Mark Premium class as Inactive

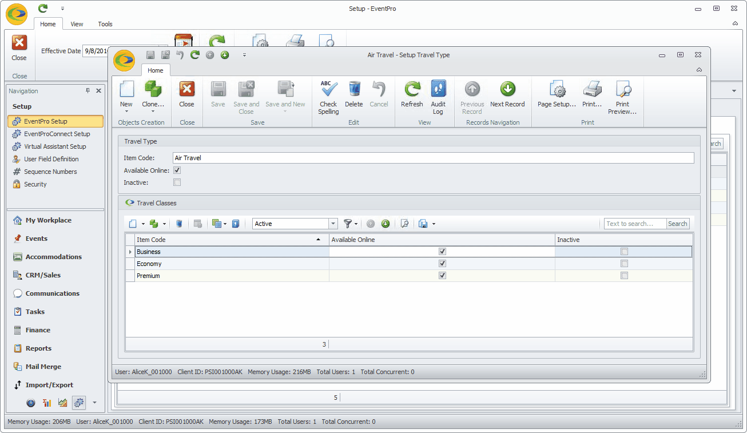pos(625,276)
